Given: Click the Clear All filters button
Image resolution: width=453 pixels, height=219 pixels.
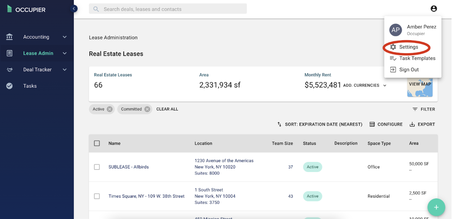Looking at the screenshot, I should (167, 109).
